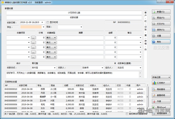Open the 经办人 刘主任 dropdown
This screenshot has width=175, height=119.
[140, 68]
